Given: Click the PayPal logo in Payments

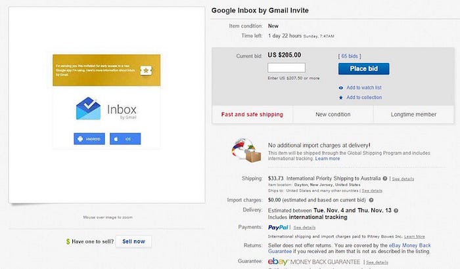Looking at the screenshot, I should click(278, 228).
